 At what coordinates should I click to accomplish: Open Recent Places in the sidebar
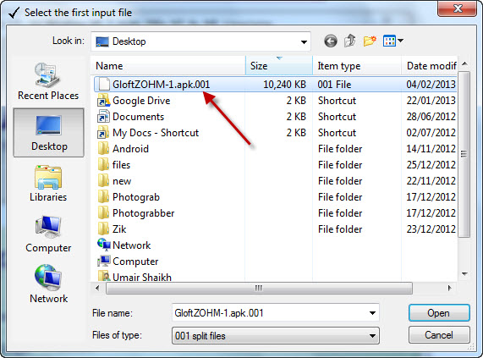(48, 81)
